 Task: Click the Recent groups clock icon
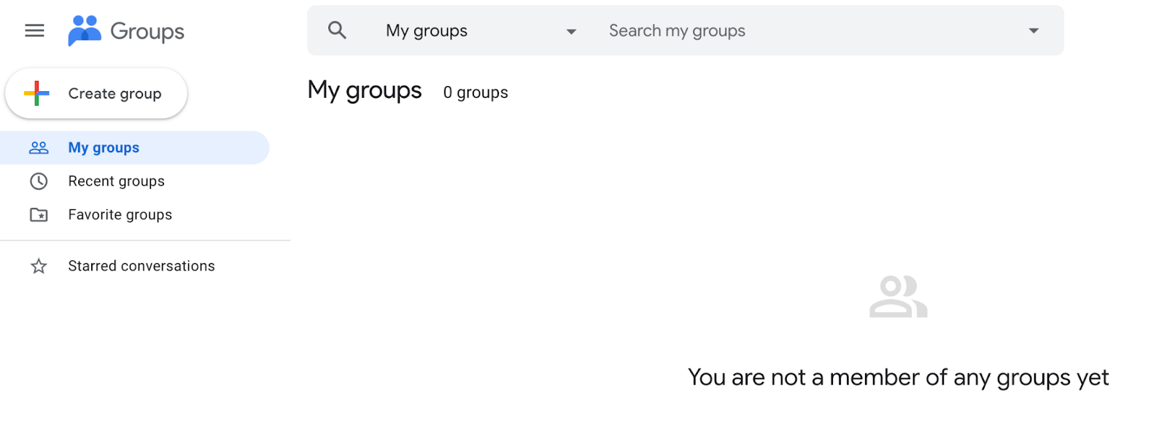click(x=39, y=182)
